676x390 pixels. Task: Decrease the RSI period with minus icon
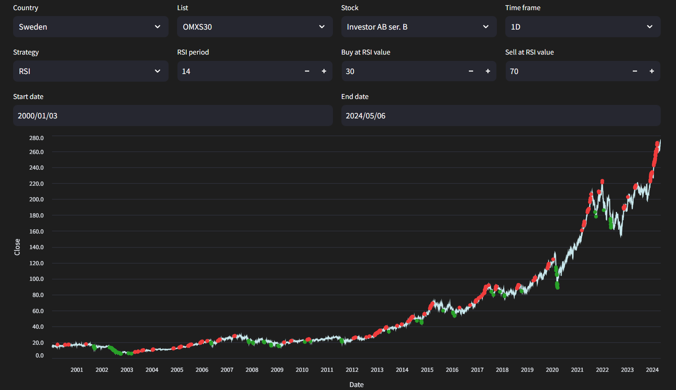coord(307,71)
